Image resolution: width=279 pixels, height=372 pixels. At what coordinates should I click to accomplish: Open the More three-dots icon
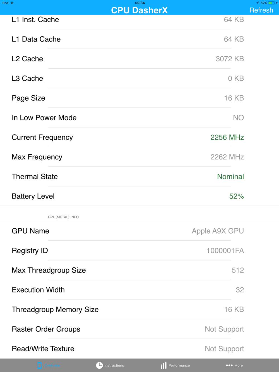tap(229, 365)
